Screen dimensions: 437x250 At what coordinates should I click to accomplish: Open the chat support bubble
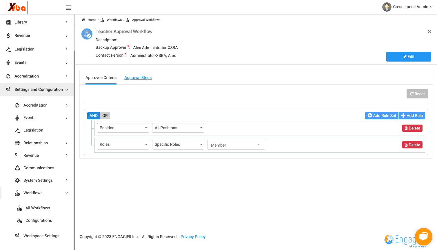click(423, 237)
